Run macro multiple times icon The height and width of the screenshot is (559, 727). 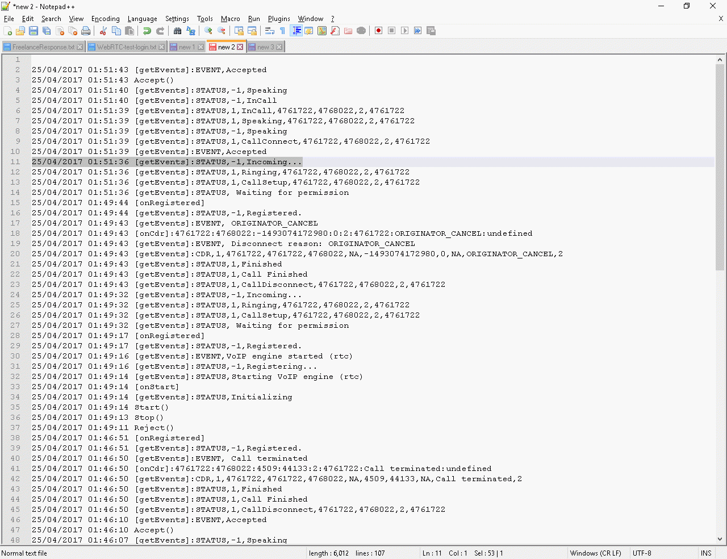point(418,31)
